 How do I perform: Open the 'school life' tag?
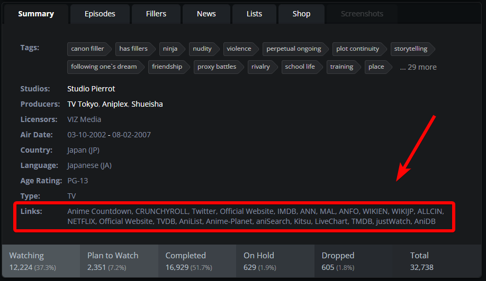(x=300, y=67)
